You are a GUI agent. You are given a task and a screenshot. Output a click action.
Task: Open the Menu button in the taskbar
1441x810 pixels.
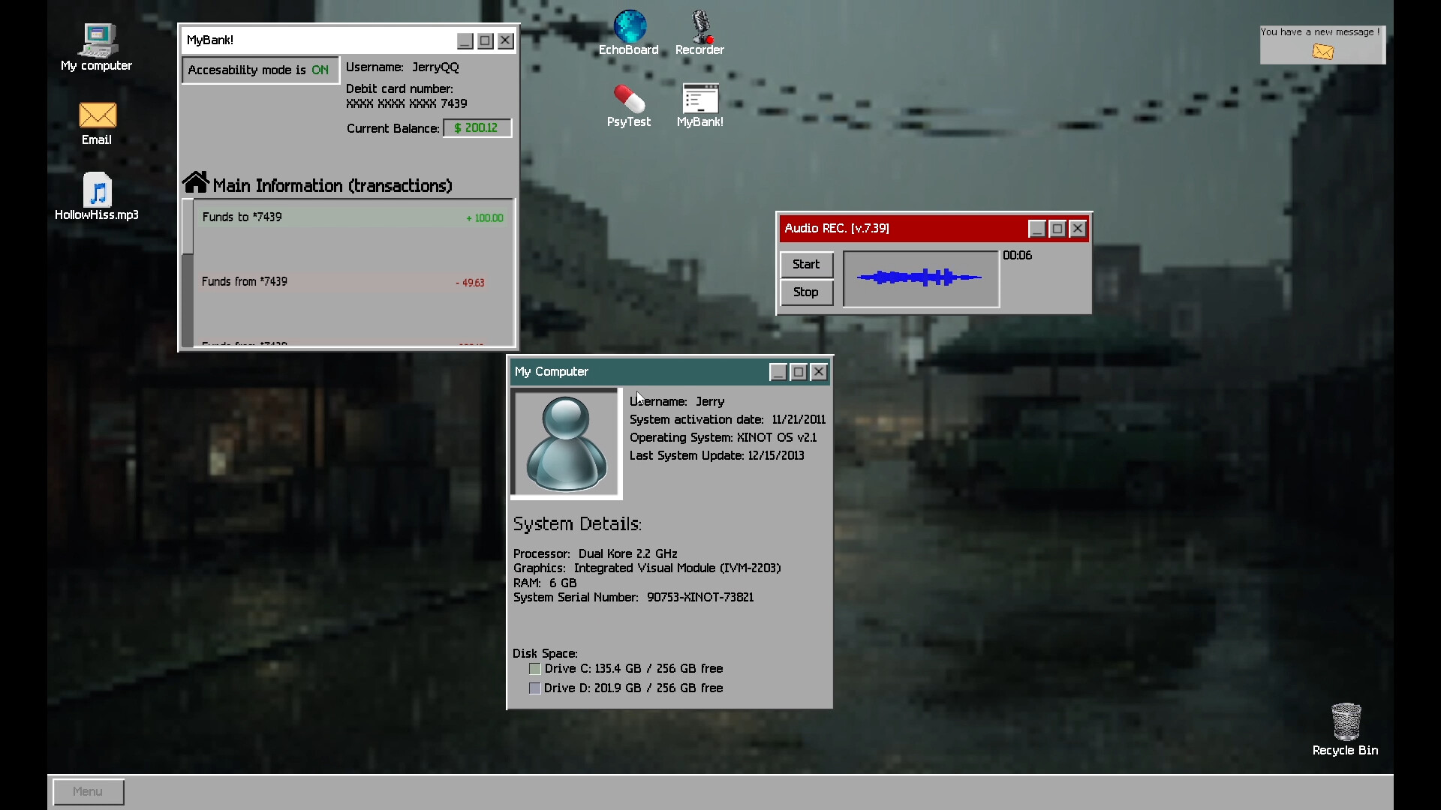[88, 791]
